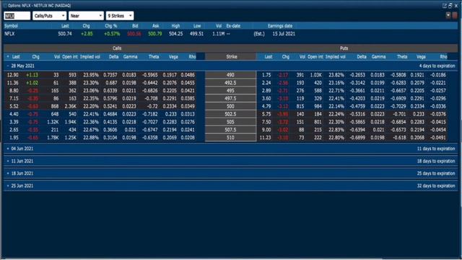This screenshot has width=462, height=260.
Task: Select the 497.5 strike cell
Action: [230, 98]
